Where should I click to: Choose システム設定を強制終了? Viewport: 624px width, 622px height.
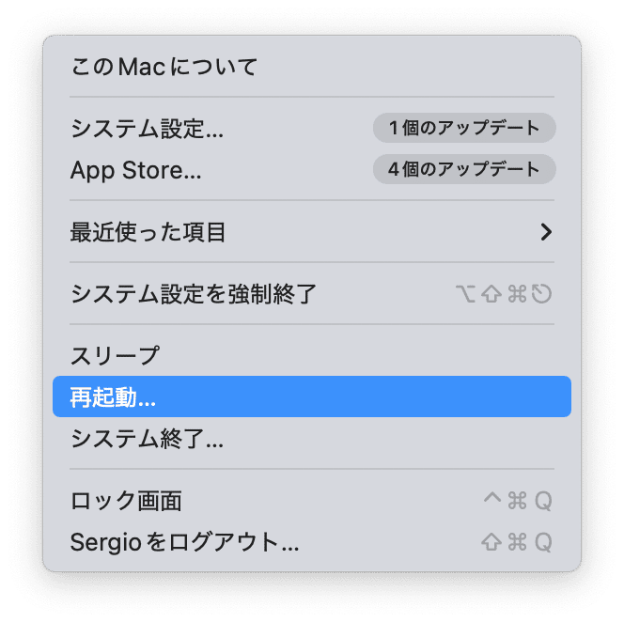click(194, 294)
